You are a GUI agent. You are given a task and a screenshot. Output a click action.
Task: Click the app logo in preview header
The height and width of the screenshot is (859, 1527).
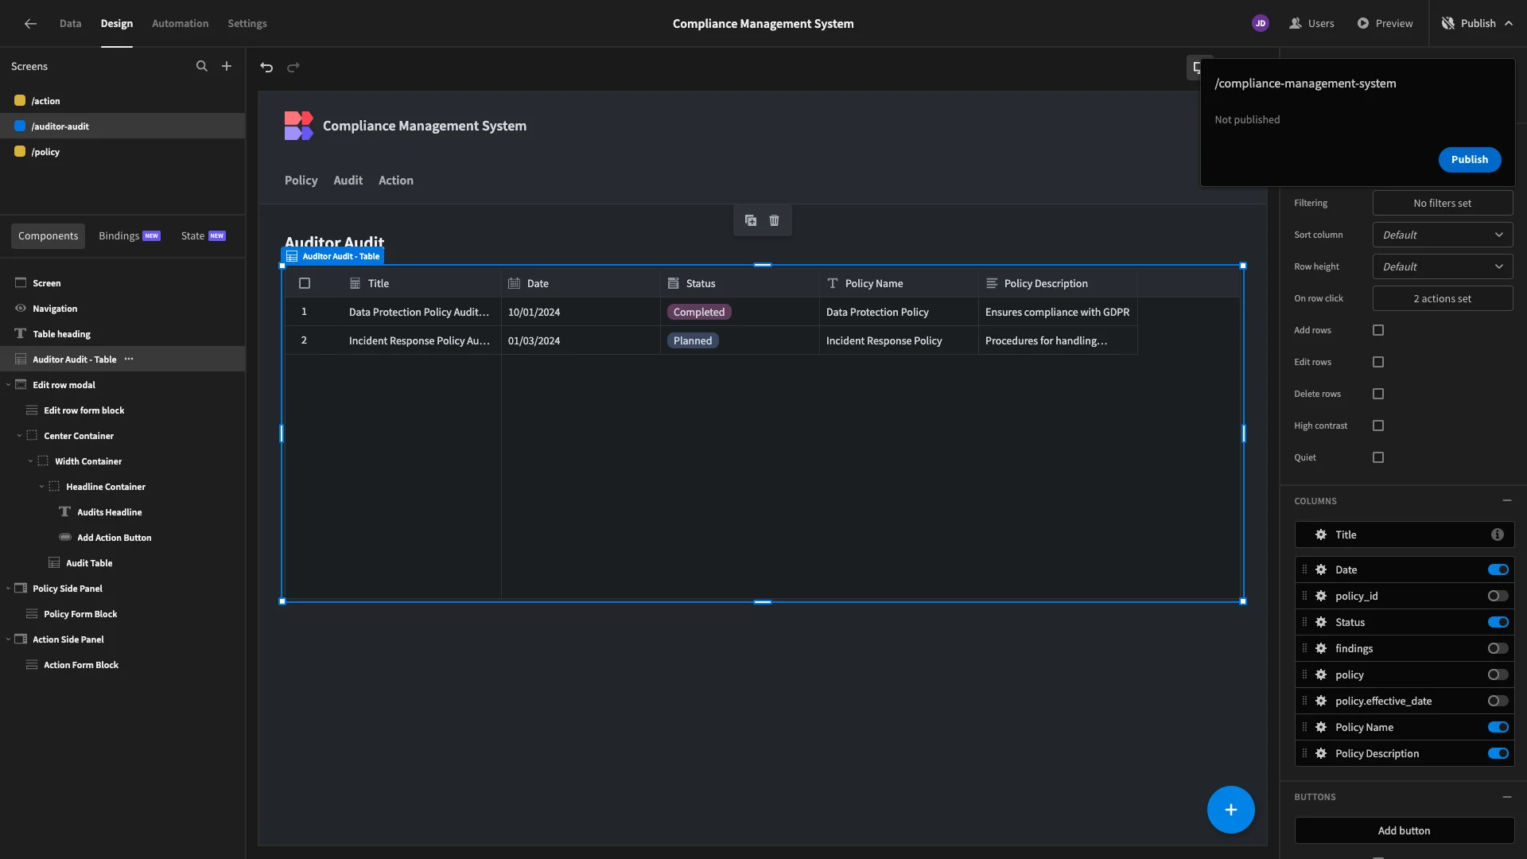(x=298, y=126)
